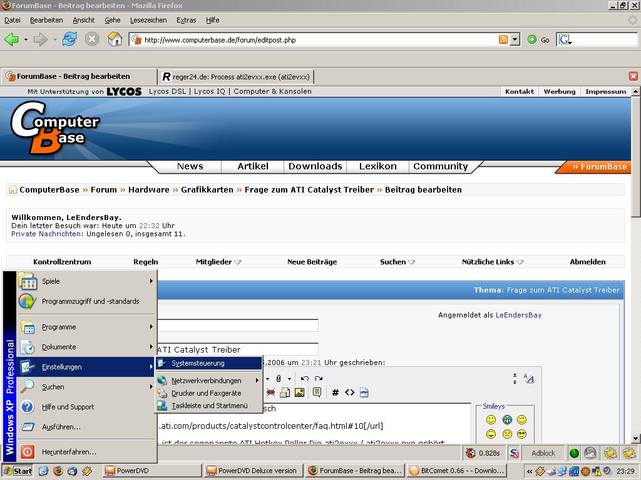Insert the sad frowning smiley
The height and width of the screenshot is (480, 641).
pos(507,434)
